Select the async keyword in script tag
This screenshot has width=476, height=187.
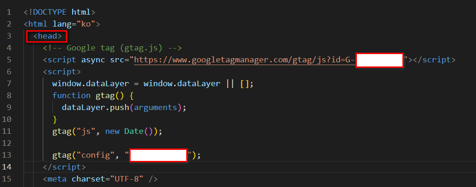[93, 60]
